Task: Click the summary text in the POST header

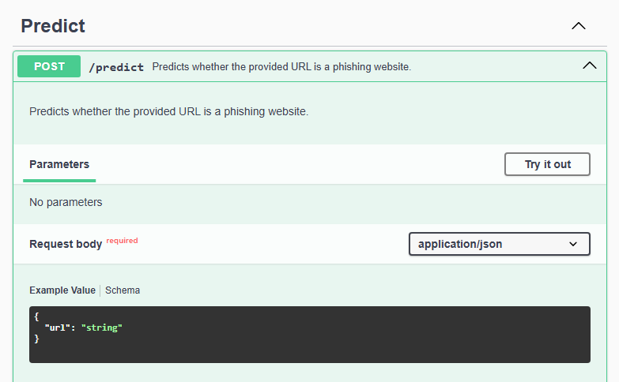Action: 281,67
